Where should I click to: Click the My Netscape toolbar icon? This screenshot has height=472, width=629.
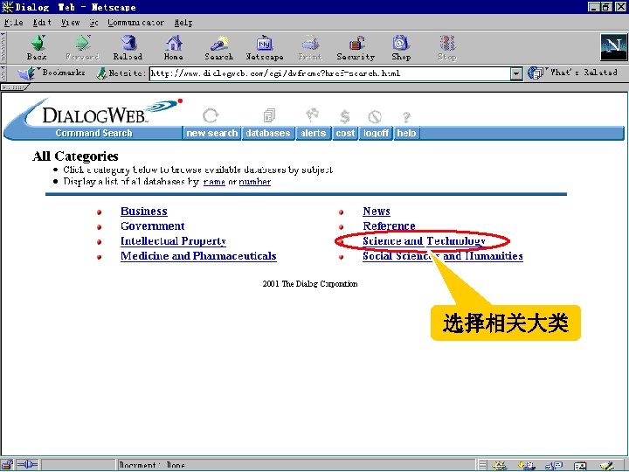(265, 47)
